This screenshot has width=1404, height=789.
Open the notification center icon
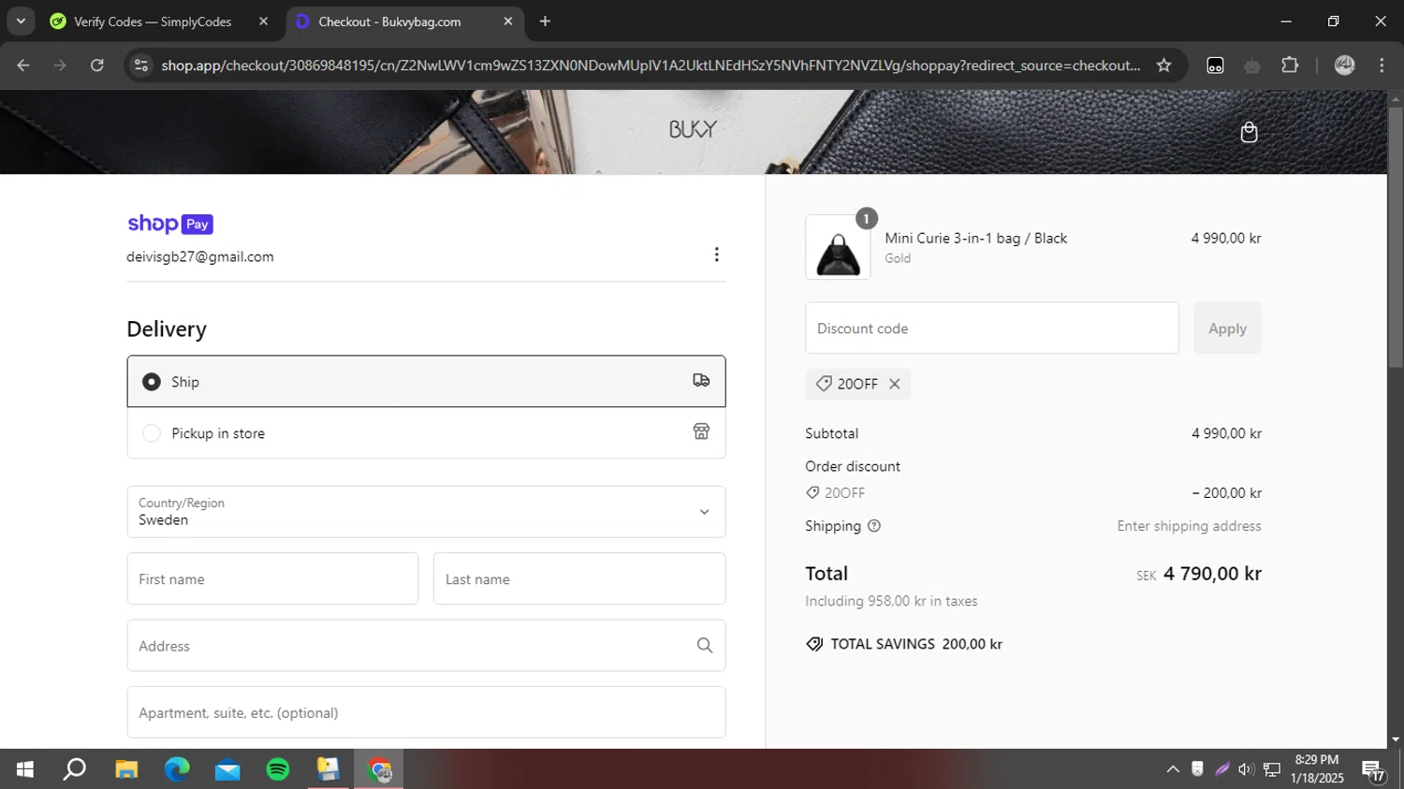(1373, 770)
